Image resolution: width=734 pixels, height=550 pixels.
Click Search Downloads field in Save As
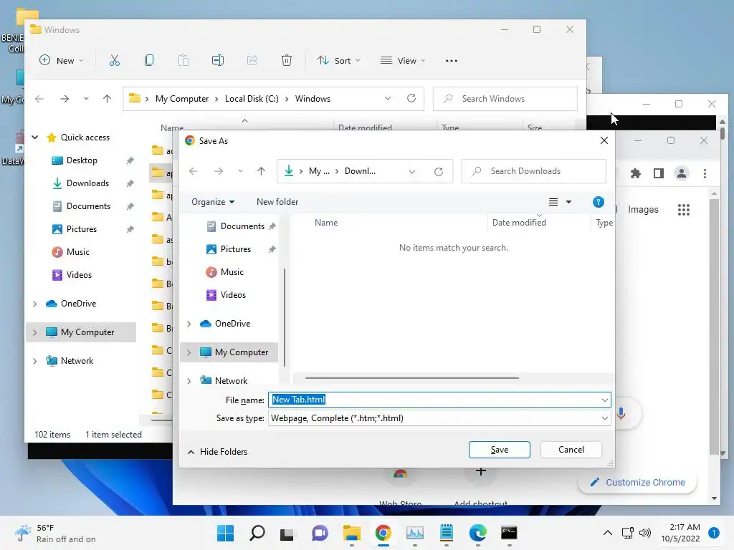click(533, 171)
